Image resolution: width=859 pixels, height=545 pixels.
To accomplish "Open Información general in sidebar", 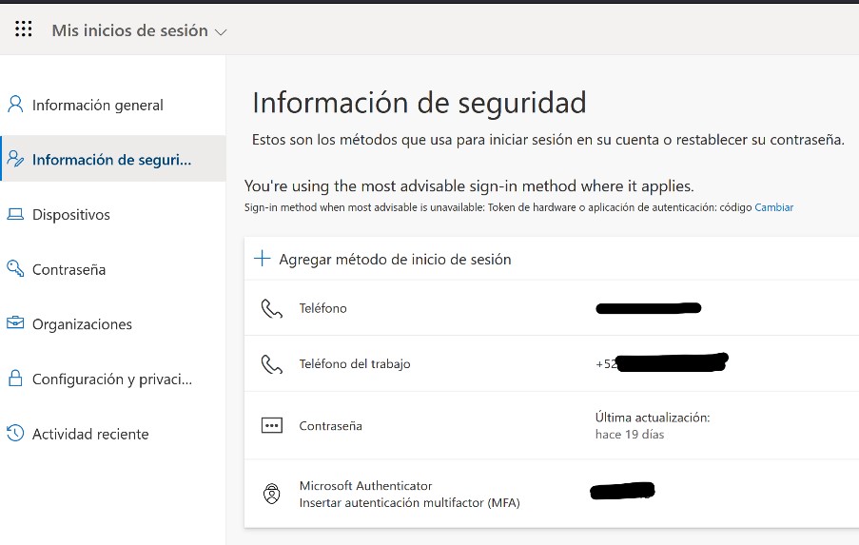I will pyautogui.click(x=98, y=106).
